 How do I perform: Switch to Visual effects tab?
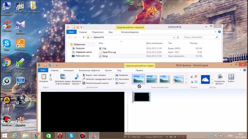pyautogui.click(x=90, y=70)
